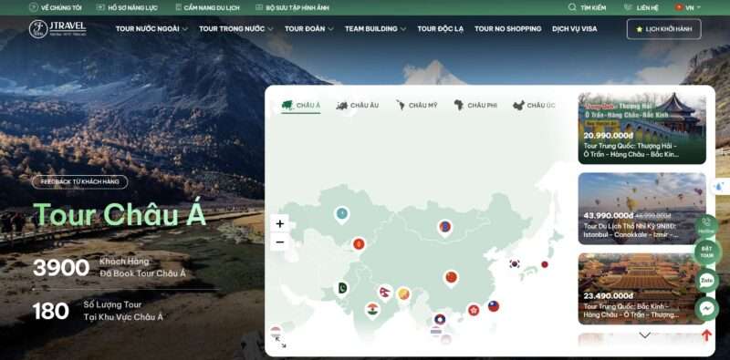The image size is (730, 360).
Task: Select the Bhutan flag pin on map
Action: (x=403, y=294)
